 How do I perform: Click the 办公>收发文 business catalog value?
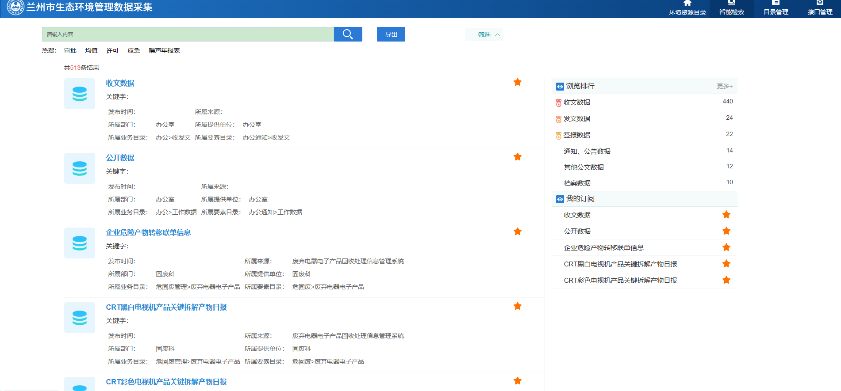pos(173,137)
